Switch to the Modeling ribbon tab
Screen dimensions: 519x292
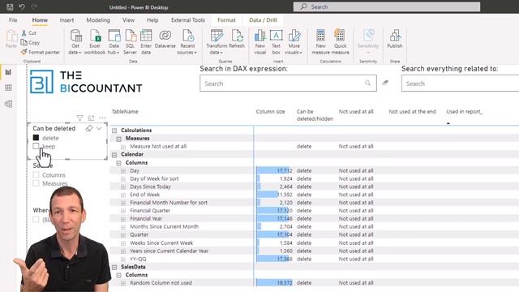click(98, 20)
